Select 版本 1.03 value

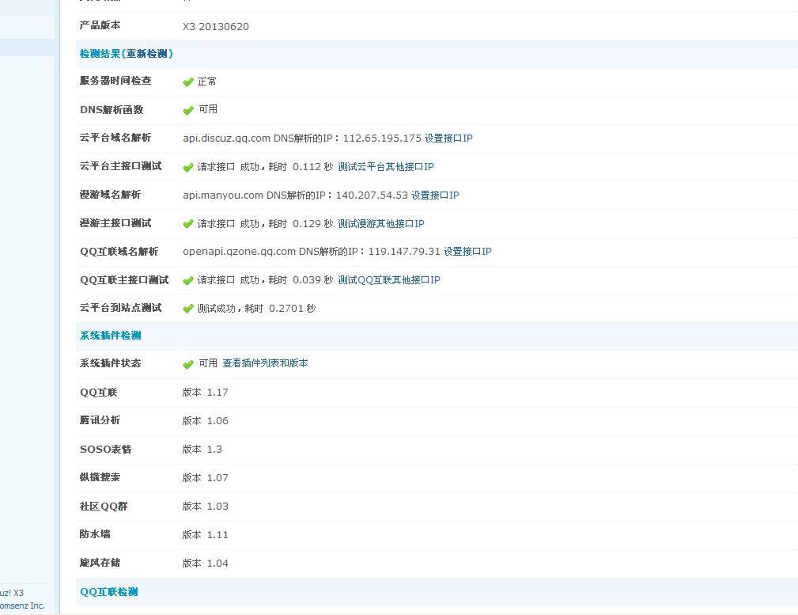205,507
